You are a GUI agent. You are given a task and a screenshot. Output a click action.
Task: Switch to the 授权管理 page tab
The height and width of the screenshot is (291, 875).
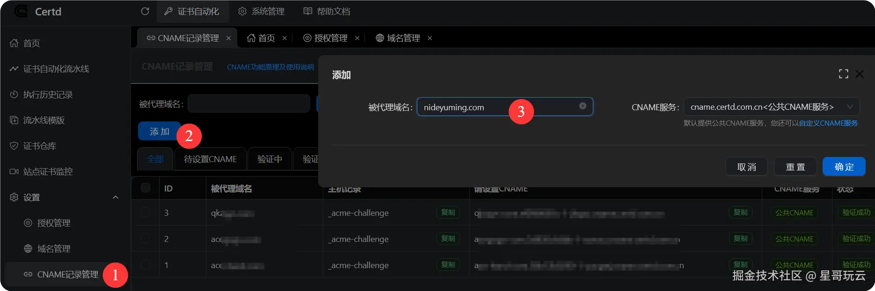325,38
